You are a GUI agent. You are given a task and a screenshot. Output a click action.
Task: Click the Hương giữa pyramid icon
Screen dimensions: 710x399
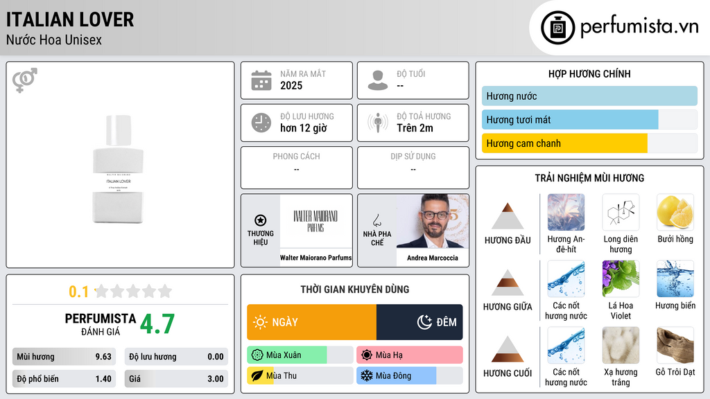508,283
